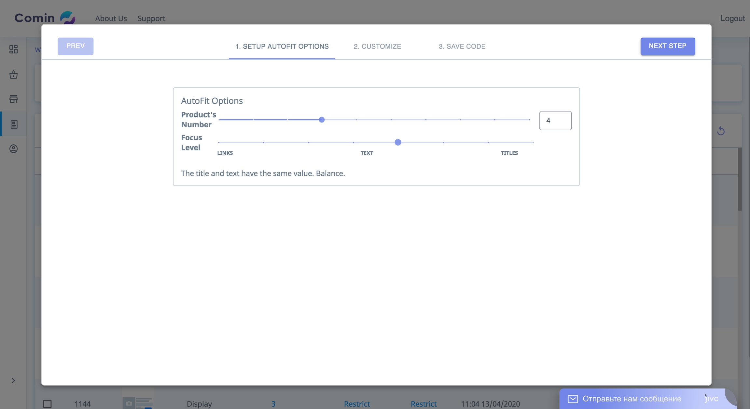The width and height of the screenshot is (750, 409).
Task: Click the TITLES label on Focus Level slider
Action: point(509,153)
